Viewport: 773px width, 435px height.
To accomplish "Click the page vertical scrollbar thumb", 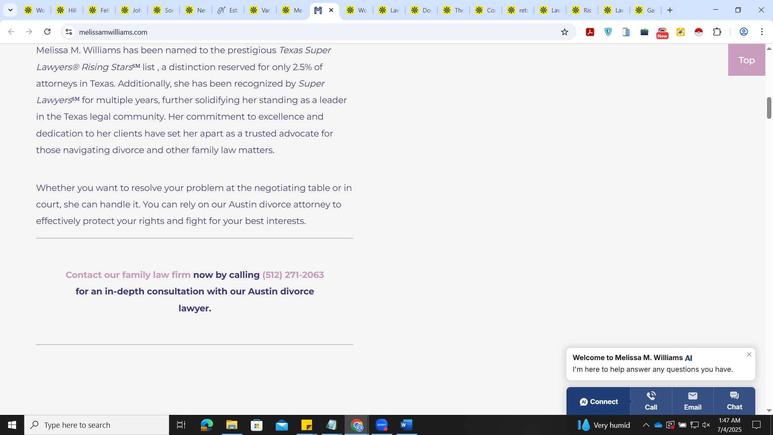I will click(769, 108).
